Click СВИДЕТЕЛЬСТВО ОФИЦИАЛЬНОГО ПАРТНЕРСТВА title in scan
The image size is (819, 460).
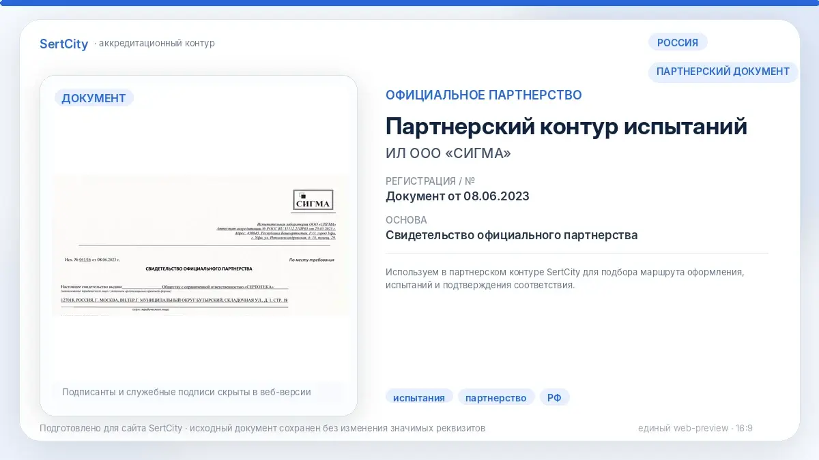tap(199, 269)
